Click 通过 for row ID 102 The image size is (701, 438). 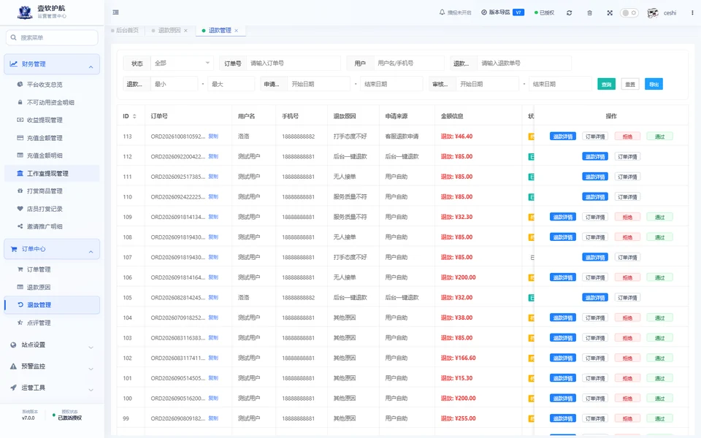[x=659, y=358]
